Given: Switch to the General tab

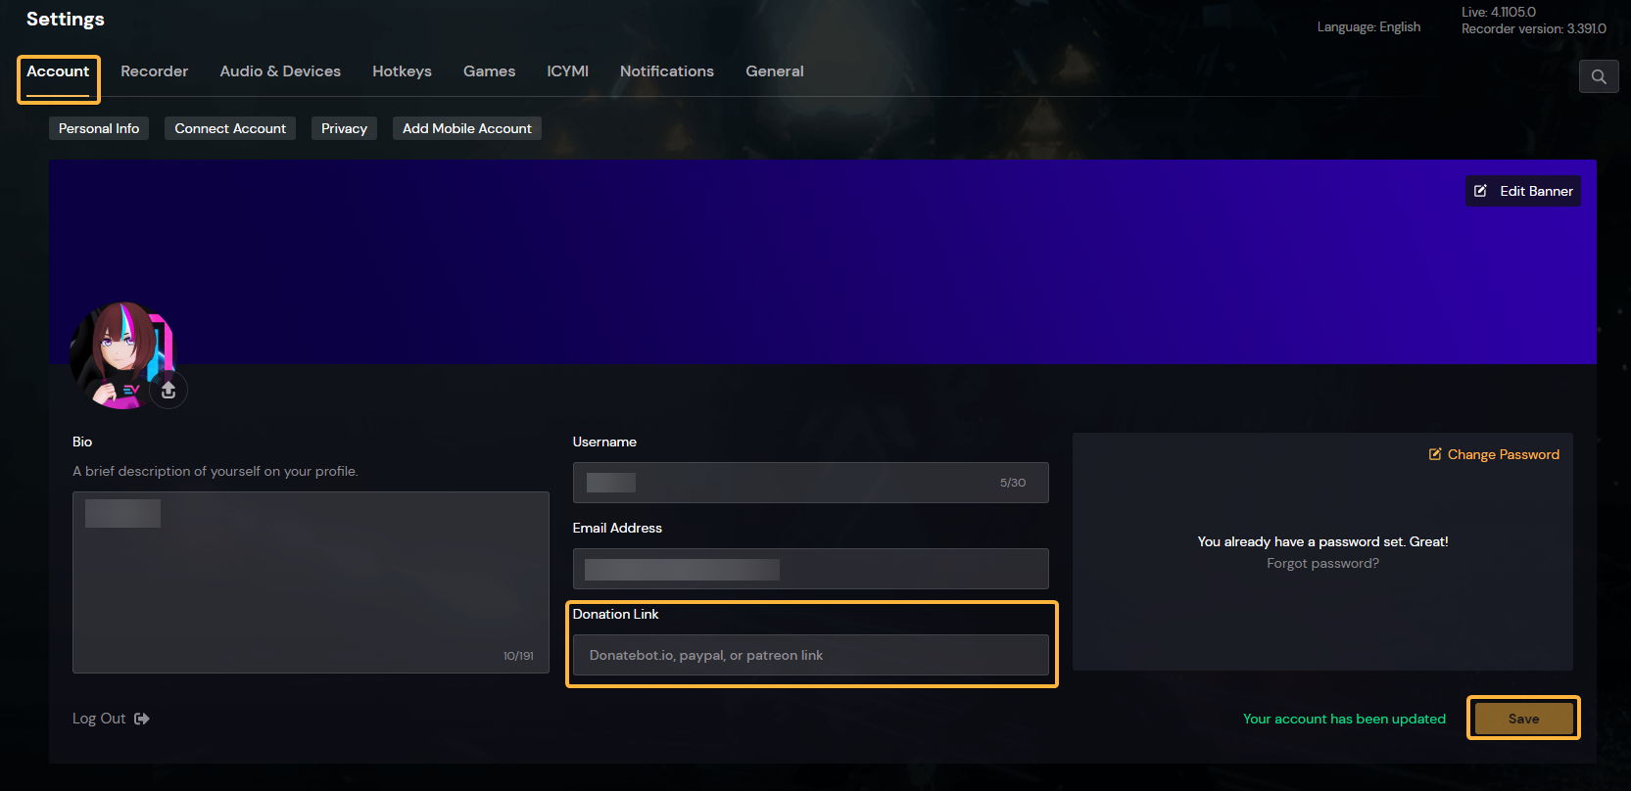Looking at the screenshot, I should click(x=774, y=71).
